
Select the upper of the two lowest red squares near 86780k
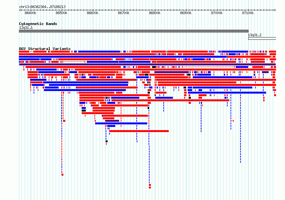[150, 185]
